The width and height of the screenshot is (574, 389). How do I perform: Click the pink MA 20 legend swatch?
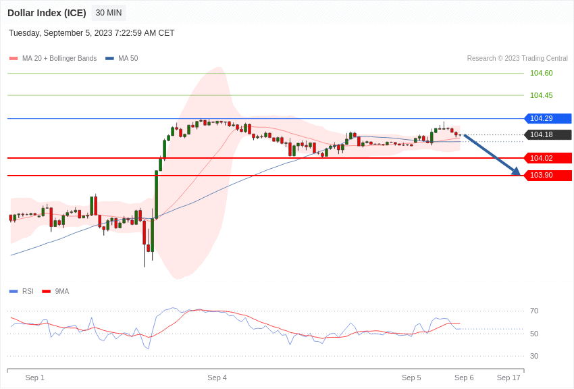point(14,58)
